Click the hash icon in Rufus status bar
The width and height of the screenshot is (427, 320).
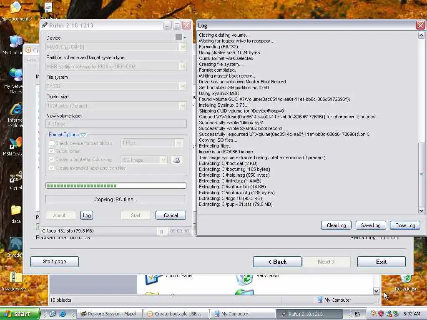(161, 231)
